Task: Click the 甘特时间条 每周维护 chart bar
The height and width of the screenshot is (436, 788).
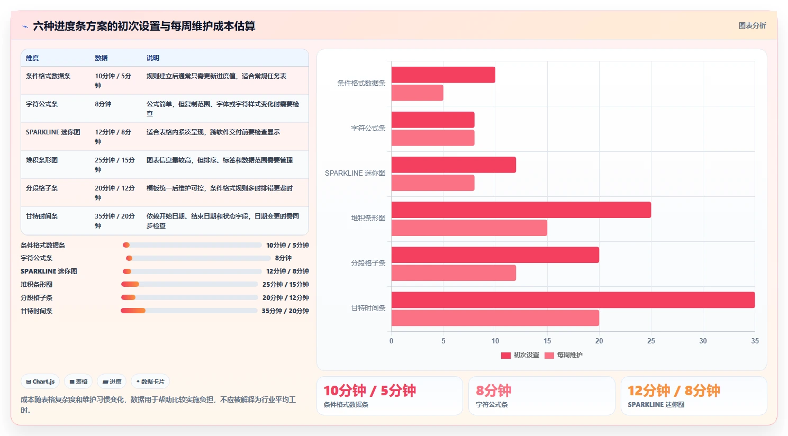Action: [495, 317]
